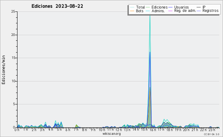Click the "19 h" x-axis label
This screenshot has height=137, width=223.
(x=178, y=130)
